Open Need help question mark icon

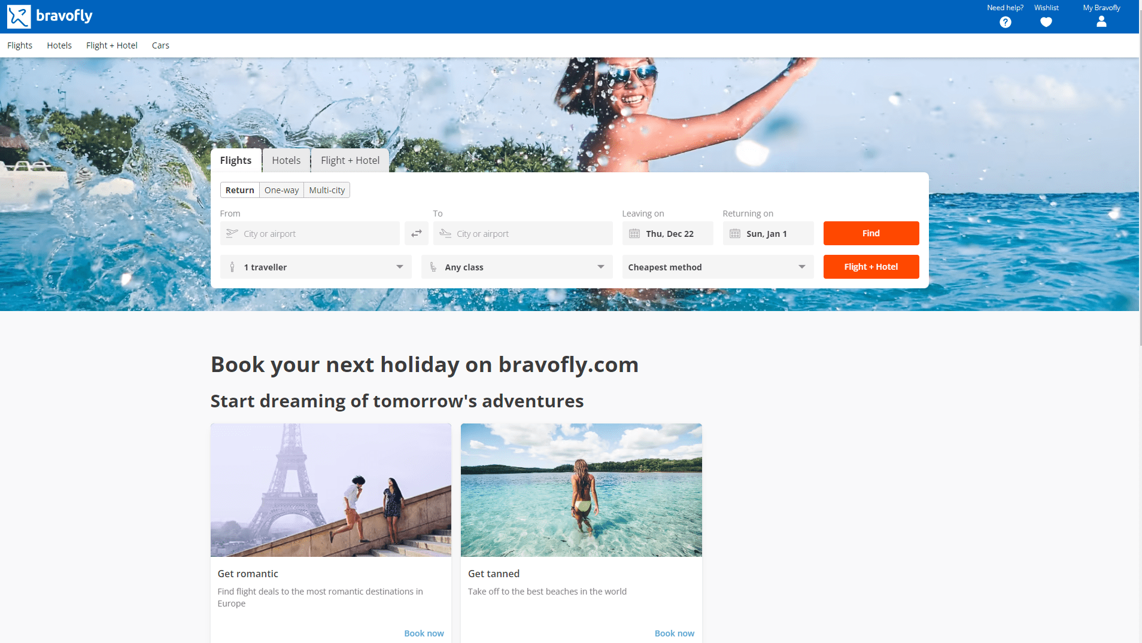click(x=1005, y=22)
